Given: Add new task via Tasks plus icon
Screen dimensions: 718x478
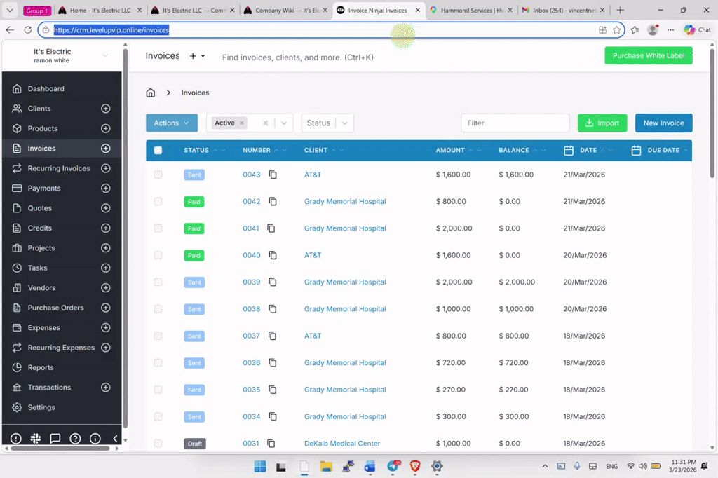Looking at the screenshot, I should [x=105, y=268].
